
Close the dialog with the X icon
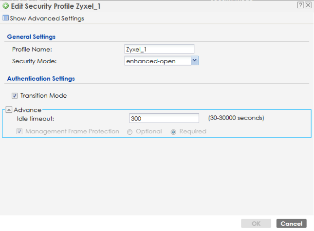[x=308, y=5]
